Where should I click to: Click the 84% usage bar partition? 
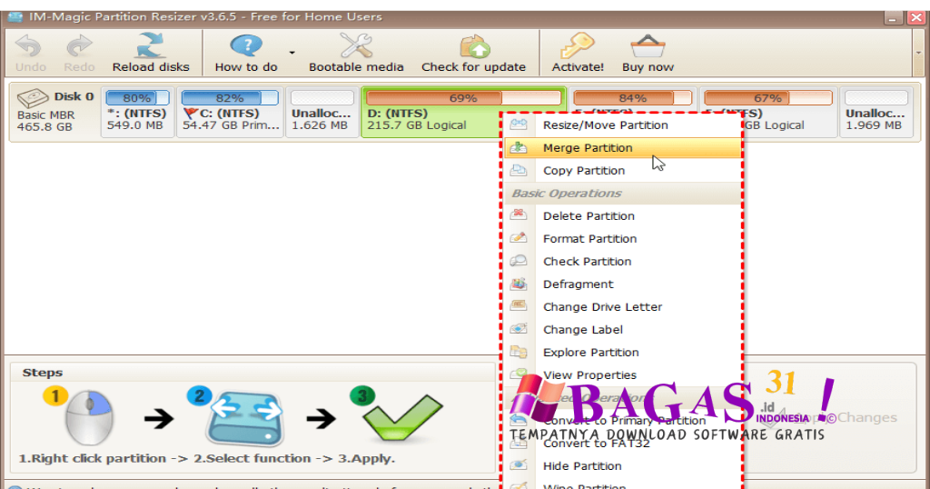click(633, 97)
